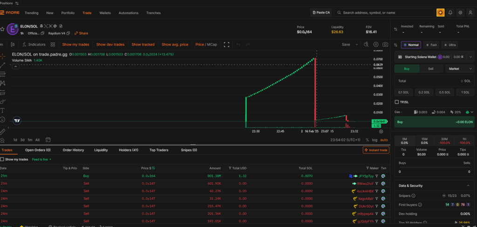
Task: Copy the Raydium V4 address icon
Action: [68, 33]
